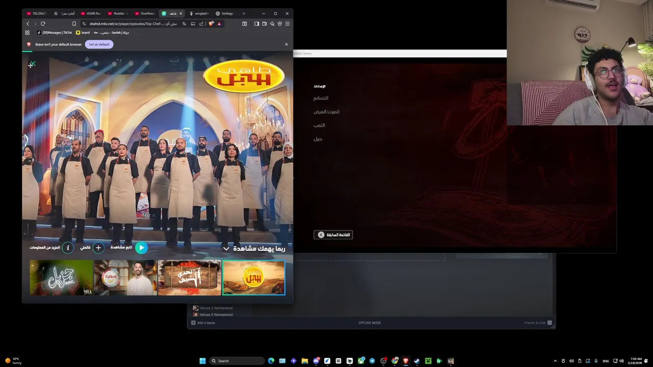Dismiss the default browser notification bar
This screenshot has width=653, height=367.
tap(286, 44)
